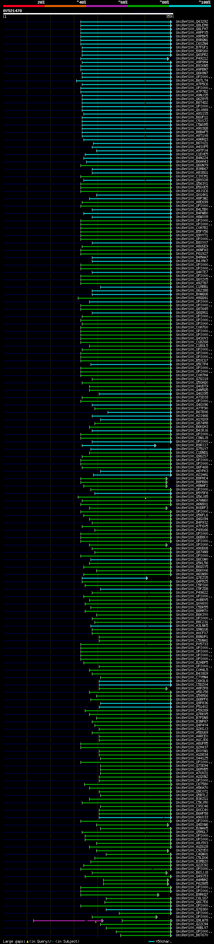
Task: Open hit UniRef100_B9RS60
Action: click(x=192, y=51)
